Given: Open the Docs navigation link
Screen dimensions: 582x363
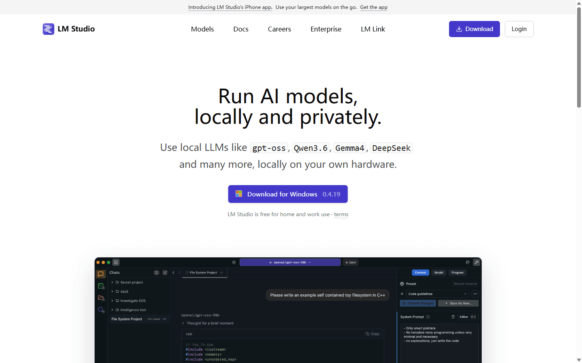Looking at the screenshot, I should 241,29.
